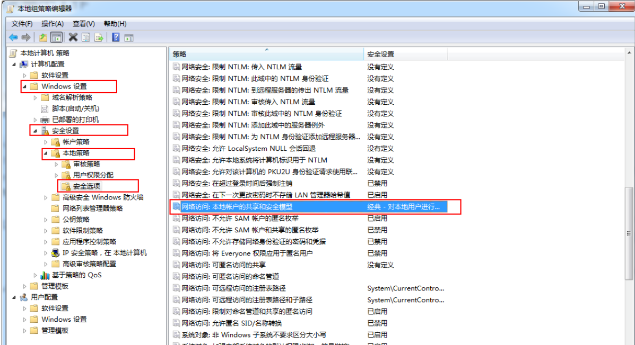Toggle the show/hide console tree icon

click(x=56, y=38)
